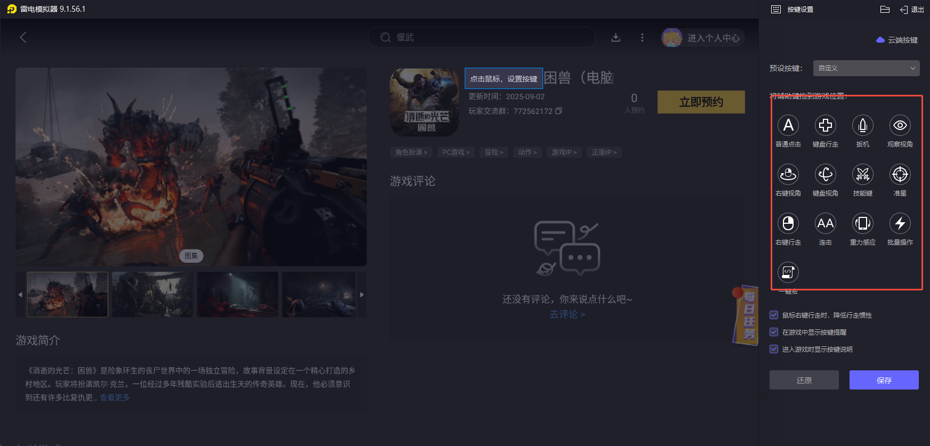Select the 连击 AA combo icon
The height and width of the screenshot is (446, 930).
pyautogui.click(x=826, y=223)
